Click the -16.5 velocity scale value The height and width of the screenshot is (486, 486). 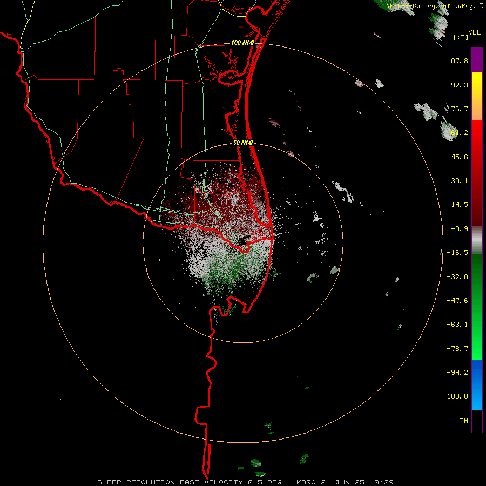tap(457, 253)
